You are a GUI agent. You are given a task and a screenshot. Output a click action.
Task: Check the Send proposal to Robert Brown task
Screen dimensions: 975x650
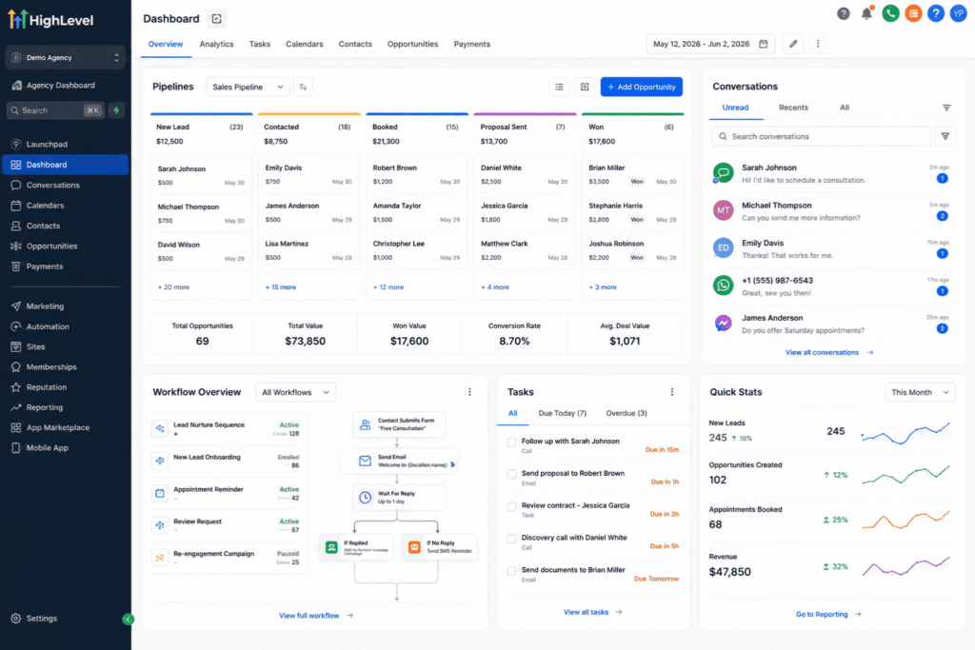(511, 474)
